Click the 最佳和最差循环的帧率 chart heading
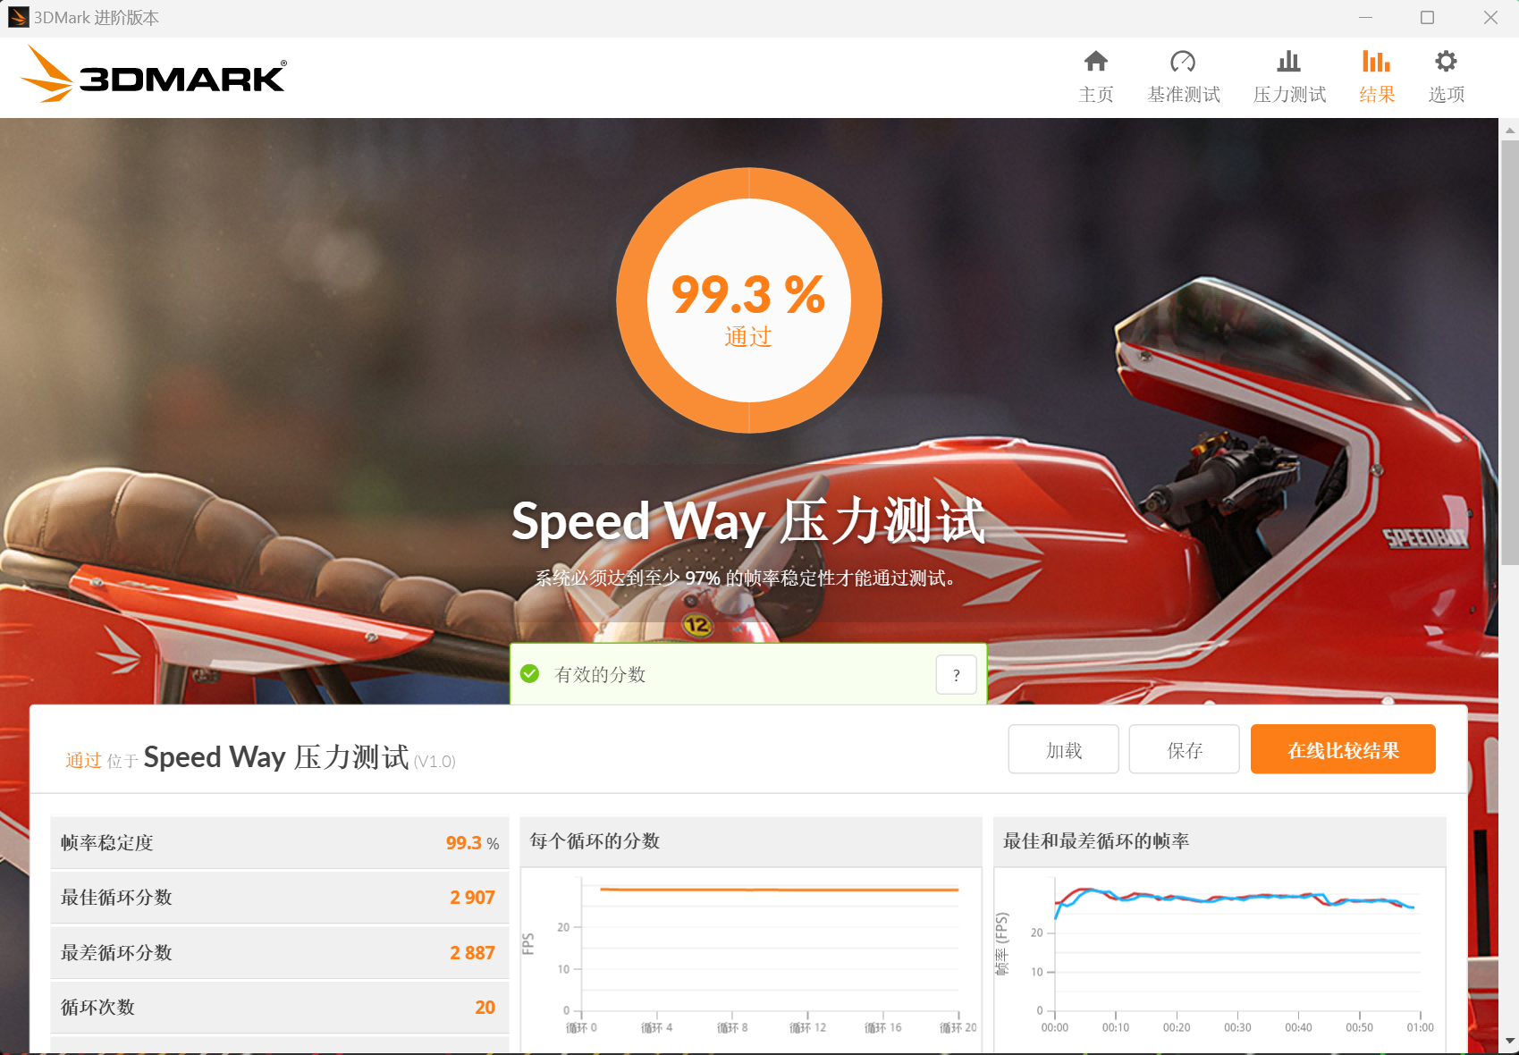Image resolution: width=1519 pixels, height=1055 pixels. click(1096, 840)
